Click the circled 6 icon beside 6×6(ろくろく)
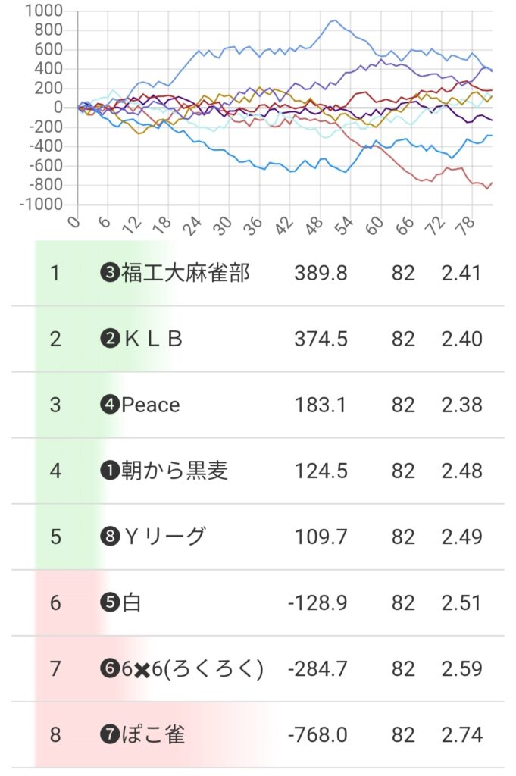 pos(109,668)
